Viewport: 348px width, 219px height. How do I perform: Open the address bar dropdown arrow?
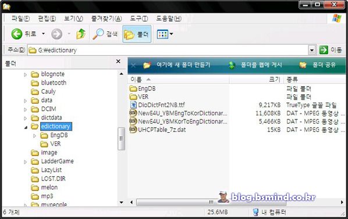312,50
